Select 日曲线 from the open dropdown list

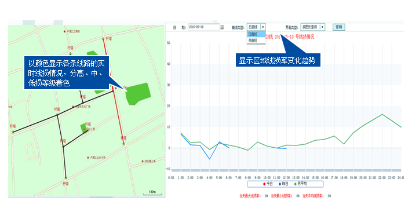(x=256, y=34)
